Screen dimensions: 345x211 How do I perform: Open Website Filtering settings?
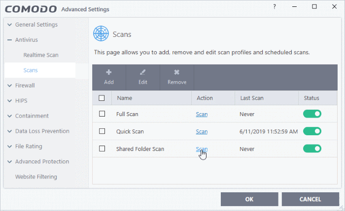coord(36,177)
